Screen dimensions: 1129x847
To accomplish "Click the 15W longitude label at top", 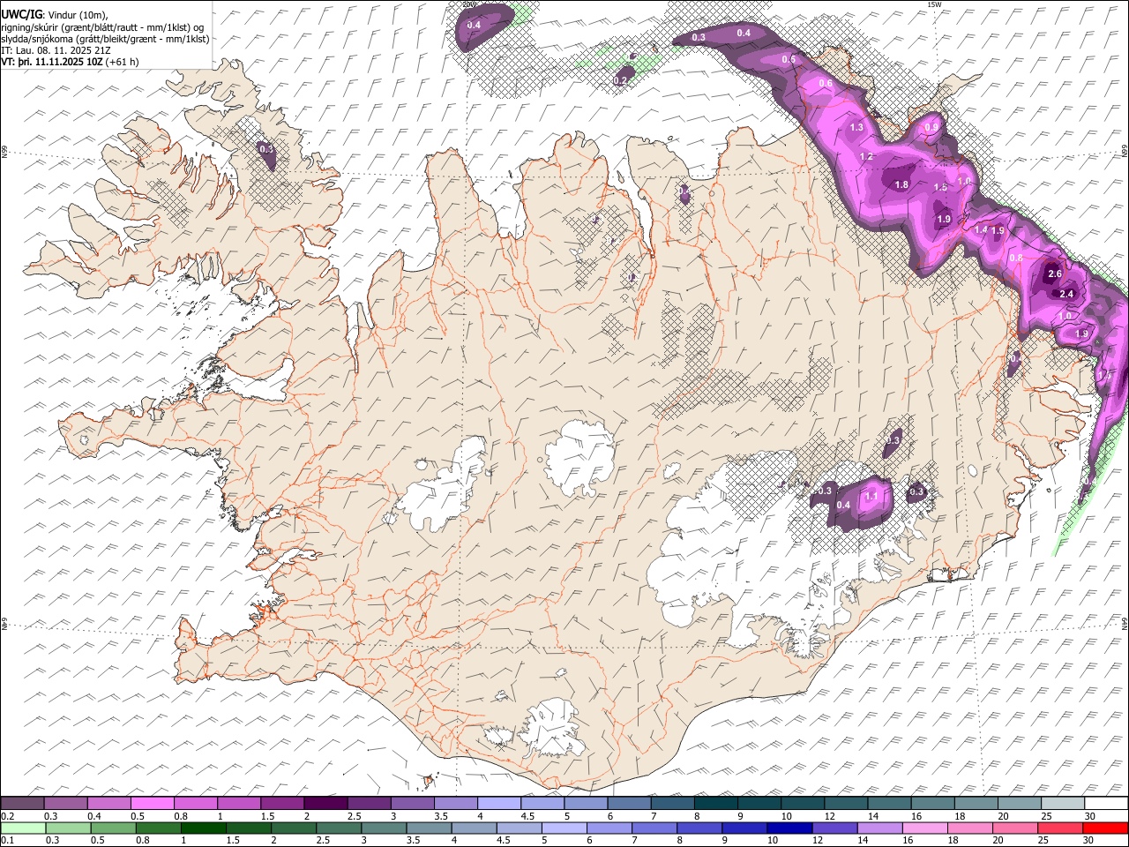I will 935,4.
